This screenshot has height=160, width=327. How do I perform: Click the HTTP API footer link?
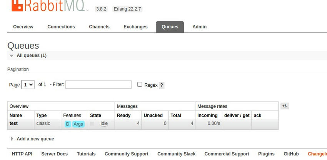click(22, 154)
